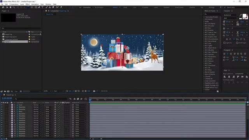This screenshot has width=249, height=140.
Task: Select the Rectangle shape tool
Action: click(36, 7)
